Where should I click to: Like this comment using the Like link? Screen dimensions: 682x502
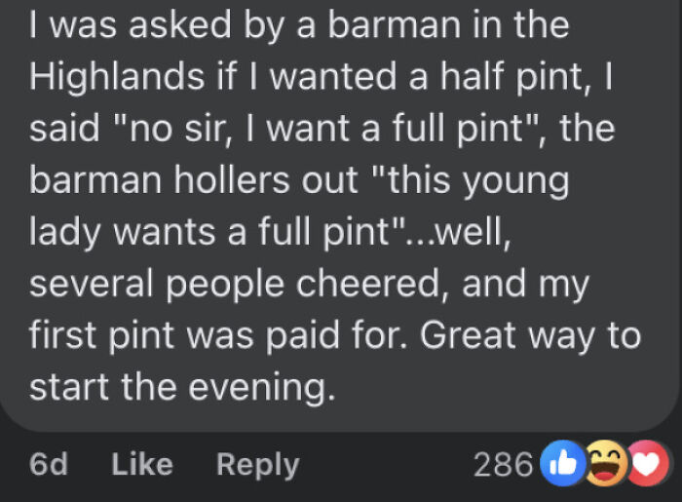(142, 464)
